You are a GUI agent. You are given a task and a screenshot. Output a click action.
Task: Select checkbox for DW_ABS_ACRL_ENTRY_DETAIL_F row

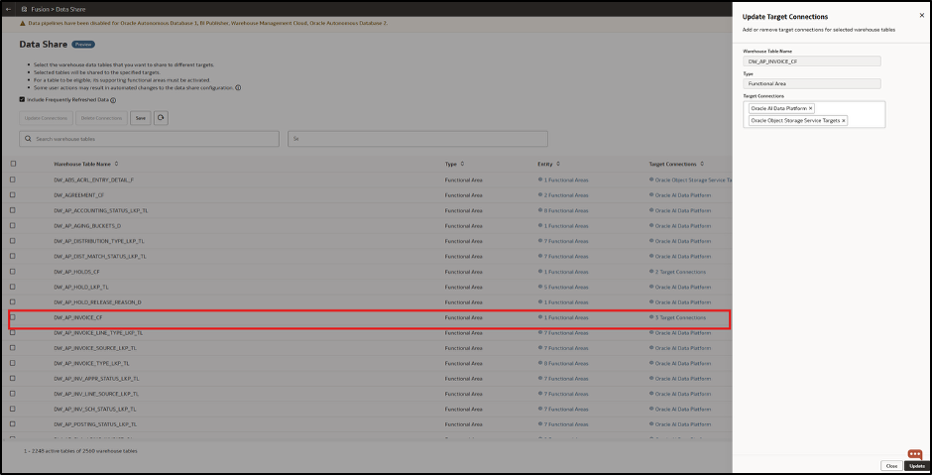[13, 179]
